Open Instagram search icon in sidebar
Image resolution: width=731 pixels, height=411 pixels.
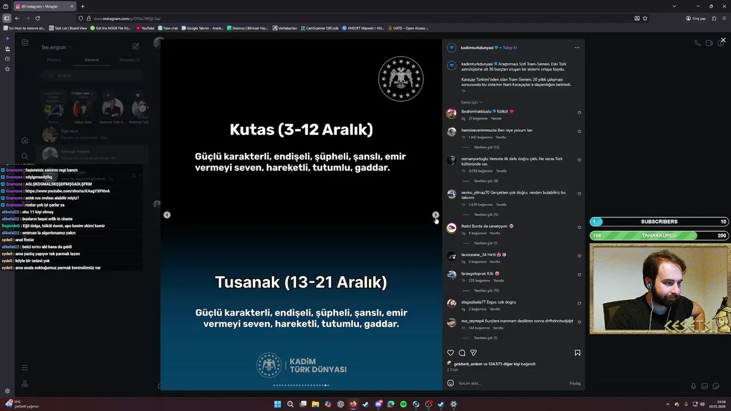(x=25, y=156)
